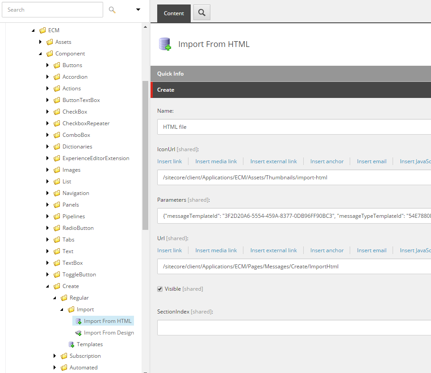The width and height of the screenshot is (431, 373).
Task: Click the Search input field
Action: (x=53, y=10)
